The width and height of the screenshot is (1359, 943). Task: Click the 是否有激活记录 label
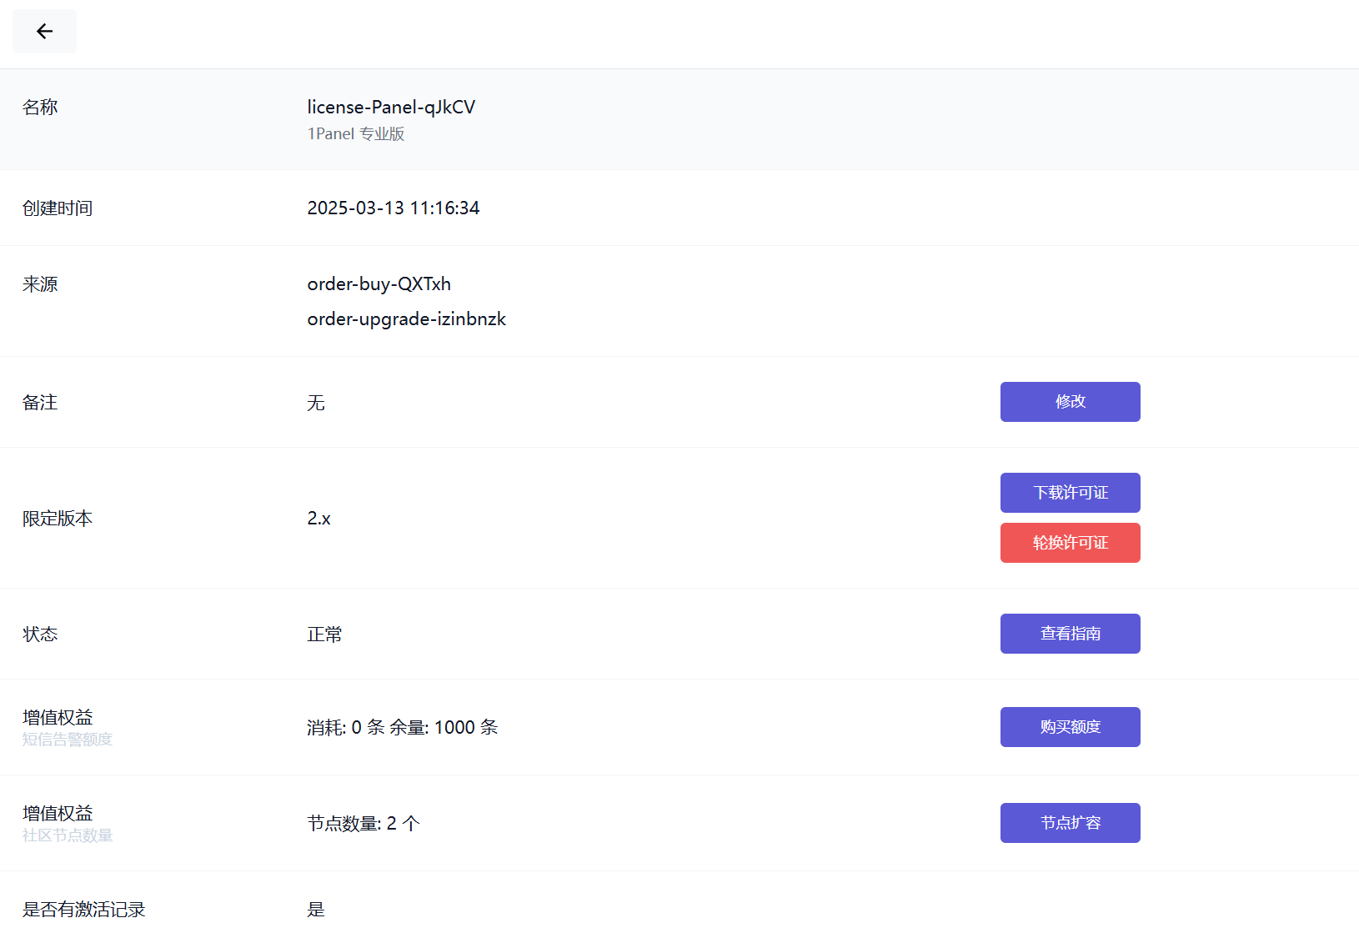click(84, 910)
